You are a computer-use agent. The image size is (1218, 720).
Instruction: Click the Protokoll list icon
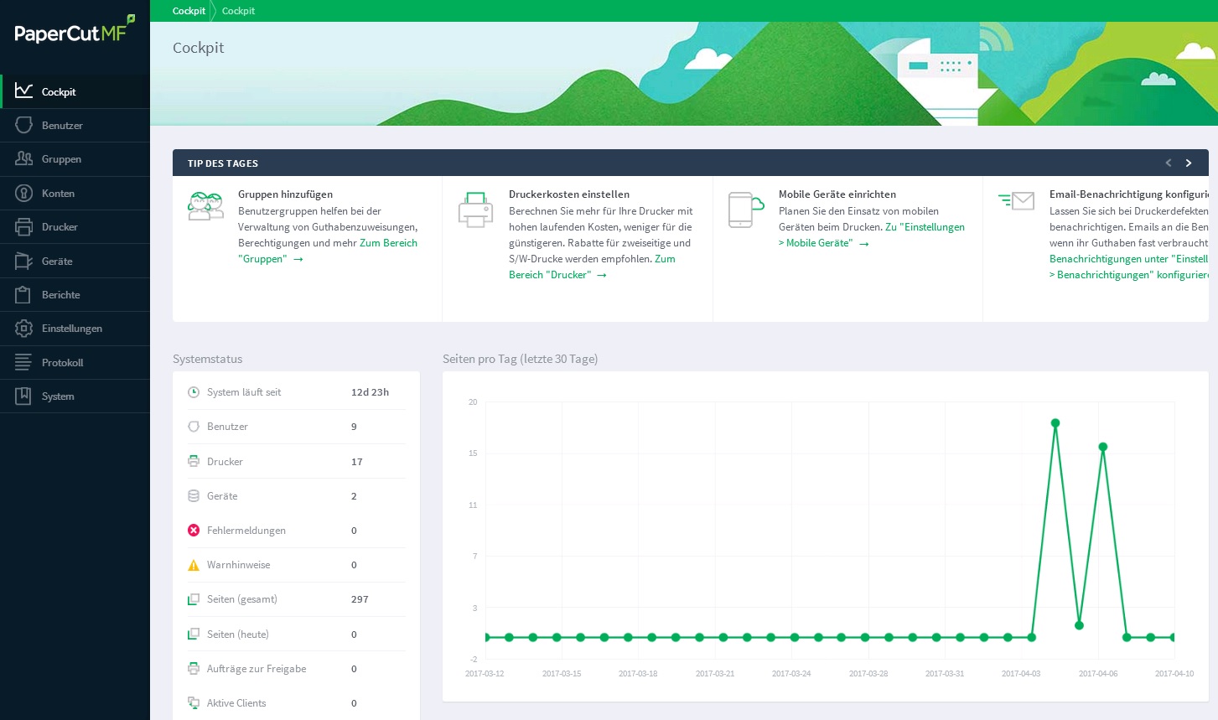(x=23, y=363)
